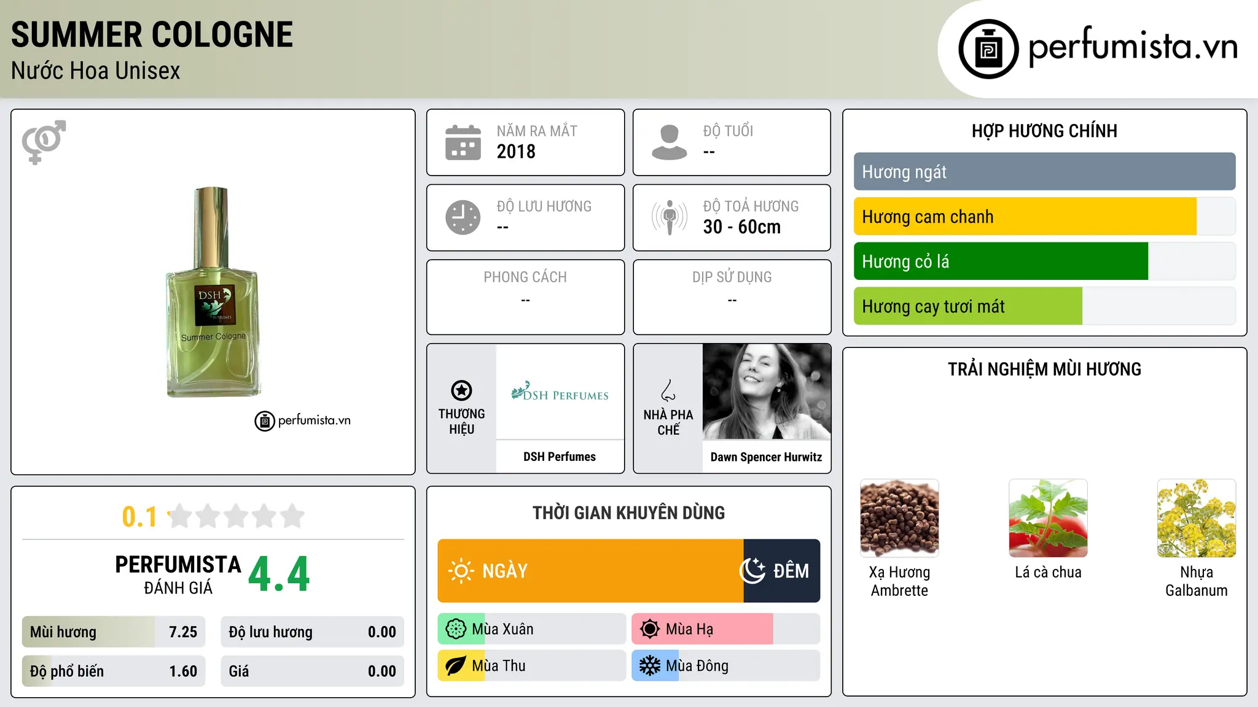This screenshot has width=1258, height=707.
Task: Click the Dawn Spencer Hurwitz perfumer name
Action: click(766, 457)
